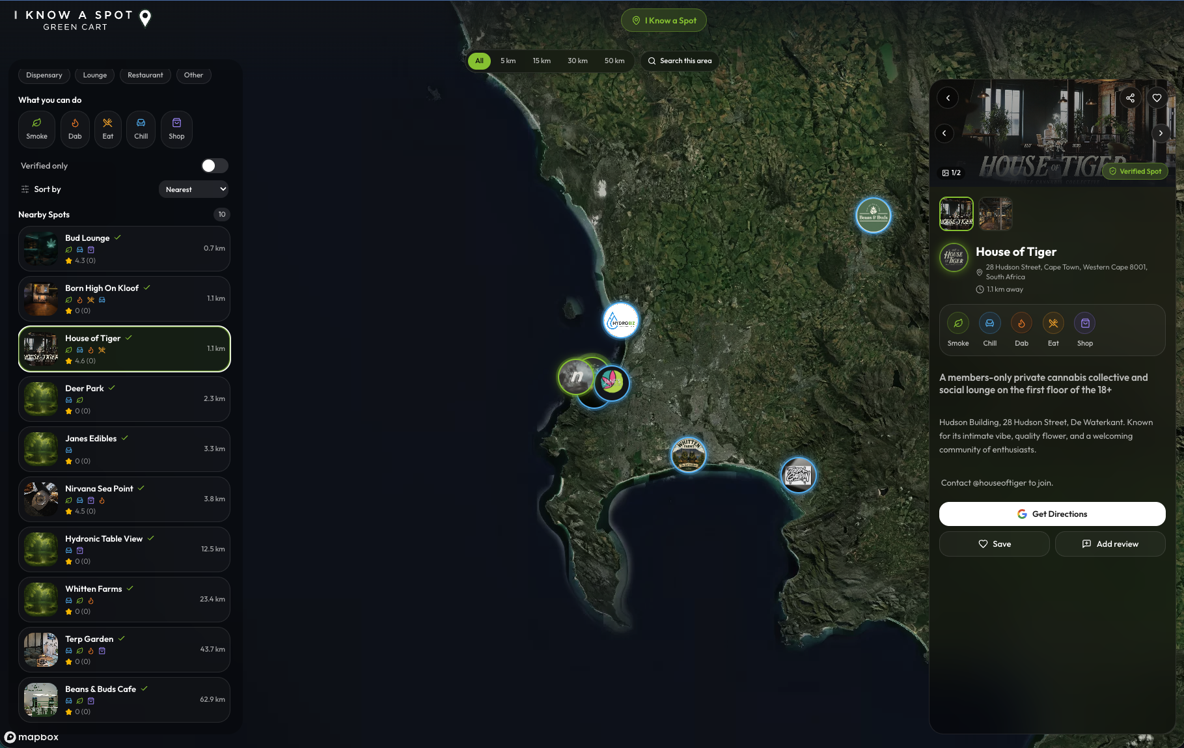This screenshot has width=1184, height=748.
Task: Click the Dab amenity icon in details
Action: tap(1021, 324)
